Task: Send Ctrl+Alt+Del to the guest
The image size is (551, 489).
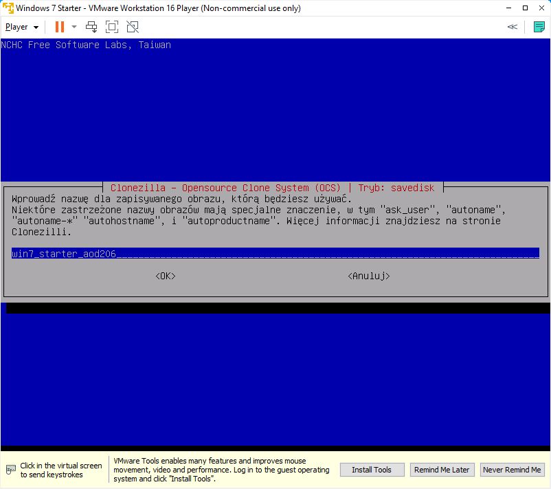Action: pyautogui.click(x=91, y=27)
